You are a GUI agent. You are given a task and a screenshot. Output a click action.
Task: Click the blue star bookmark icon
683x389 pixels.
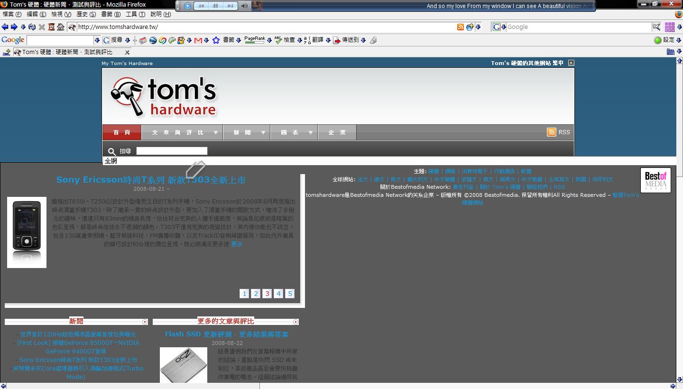pos(216,40)
